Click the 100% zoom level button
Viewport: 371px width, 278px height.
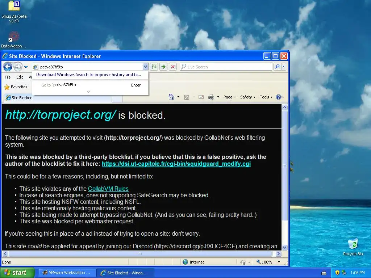pyautogui.click(x=264, y=262)
